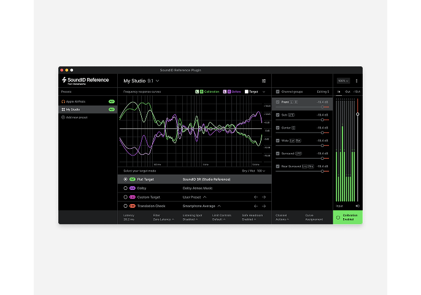This screenshot has height=295, width=421.
Task: Open the My Studio 9.1 profile dropdown
Action: [142, 81]
